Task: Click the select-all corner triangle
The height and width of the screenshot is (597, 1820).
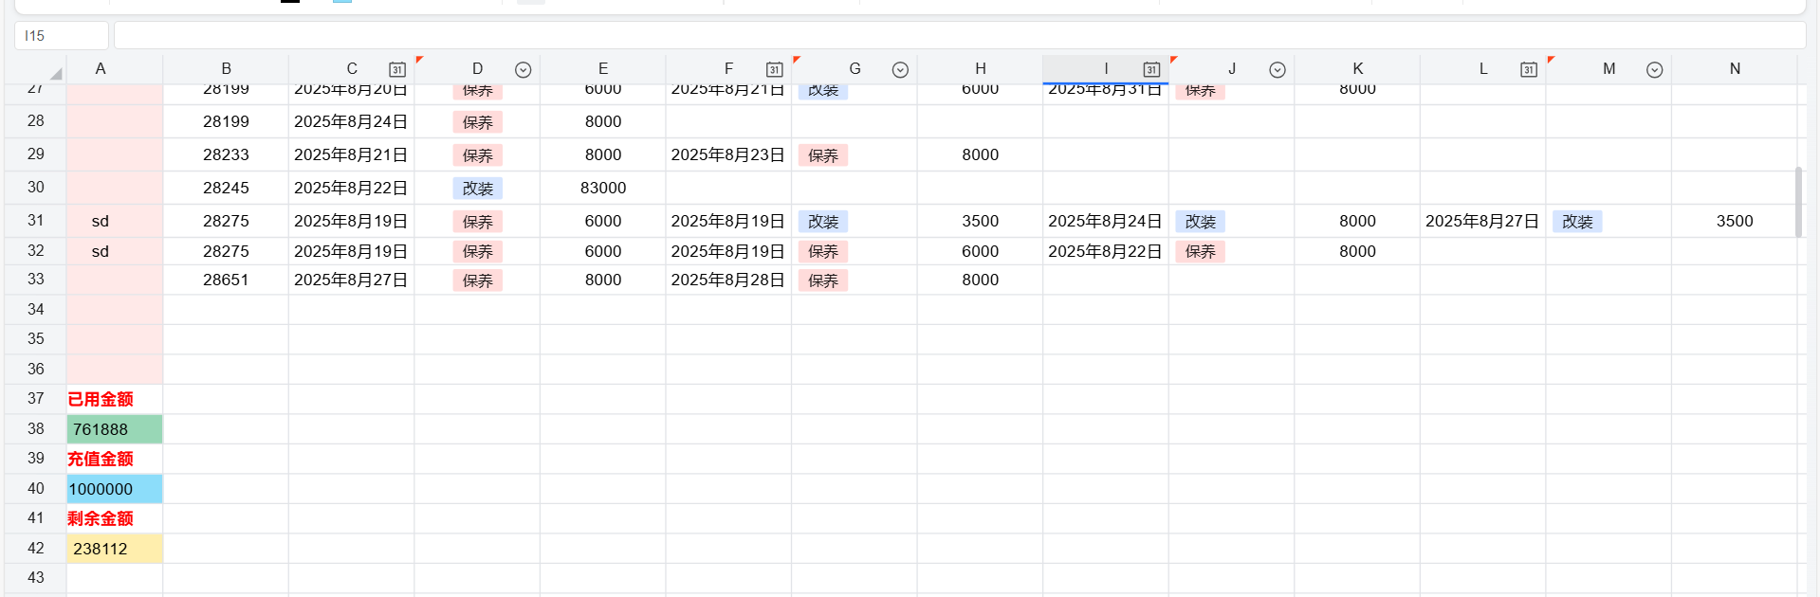Action: (x=56, y=73)
